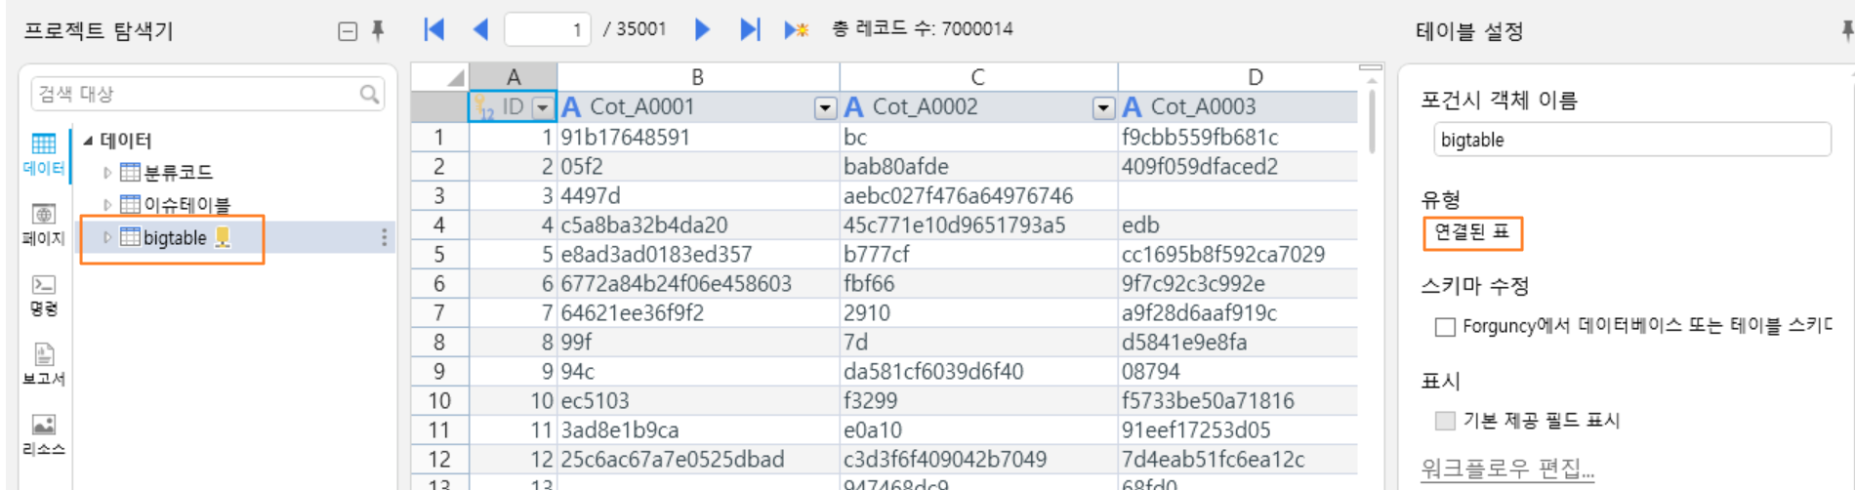Select the 이슈테이블 tree item

coord(186,205)
